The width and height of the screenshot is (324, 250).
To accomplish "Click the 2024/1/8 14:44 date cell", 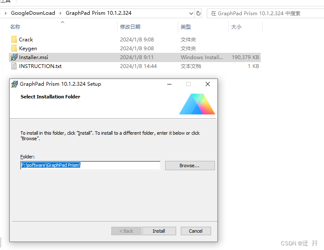I will point(139,66).
